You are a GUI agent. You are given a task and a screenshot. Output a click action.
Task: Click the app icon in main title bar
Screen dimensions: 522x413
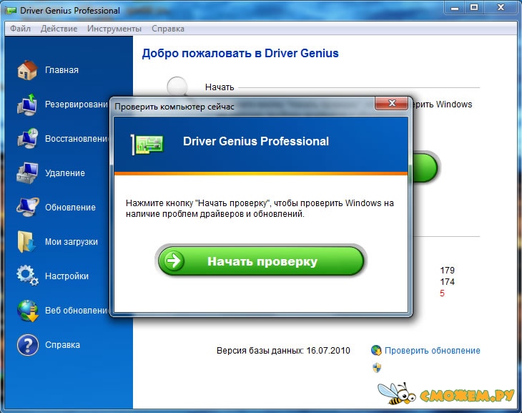point(11,11)
